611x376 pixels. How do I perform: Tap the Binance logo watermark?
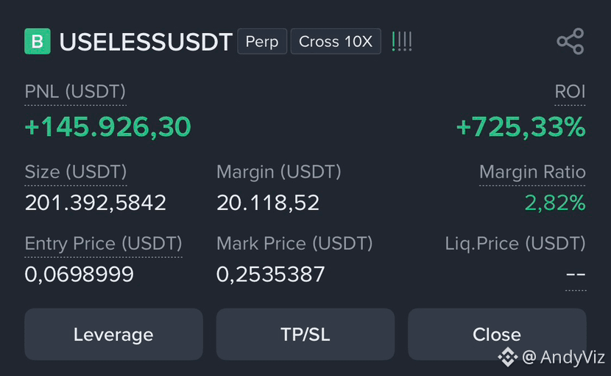coord(507,357)
